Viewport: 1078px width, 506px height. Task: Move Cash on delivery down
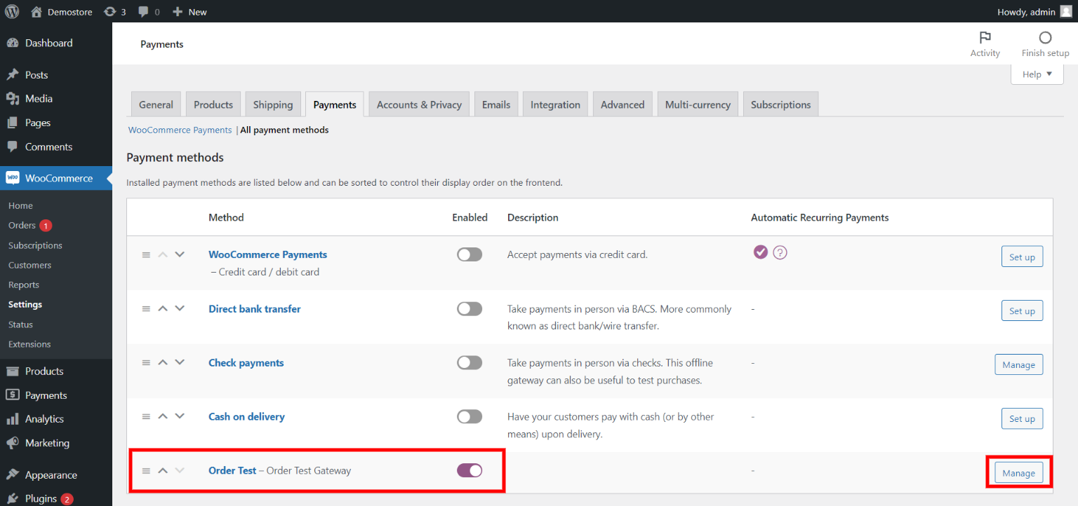point(180,416)
